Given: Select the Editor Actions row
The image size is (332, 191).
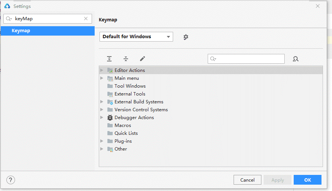Looking at the screenshot, I should click(x=211, y=70).
